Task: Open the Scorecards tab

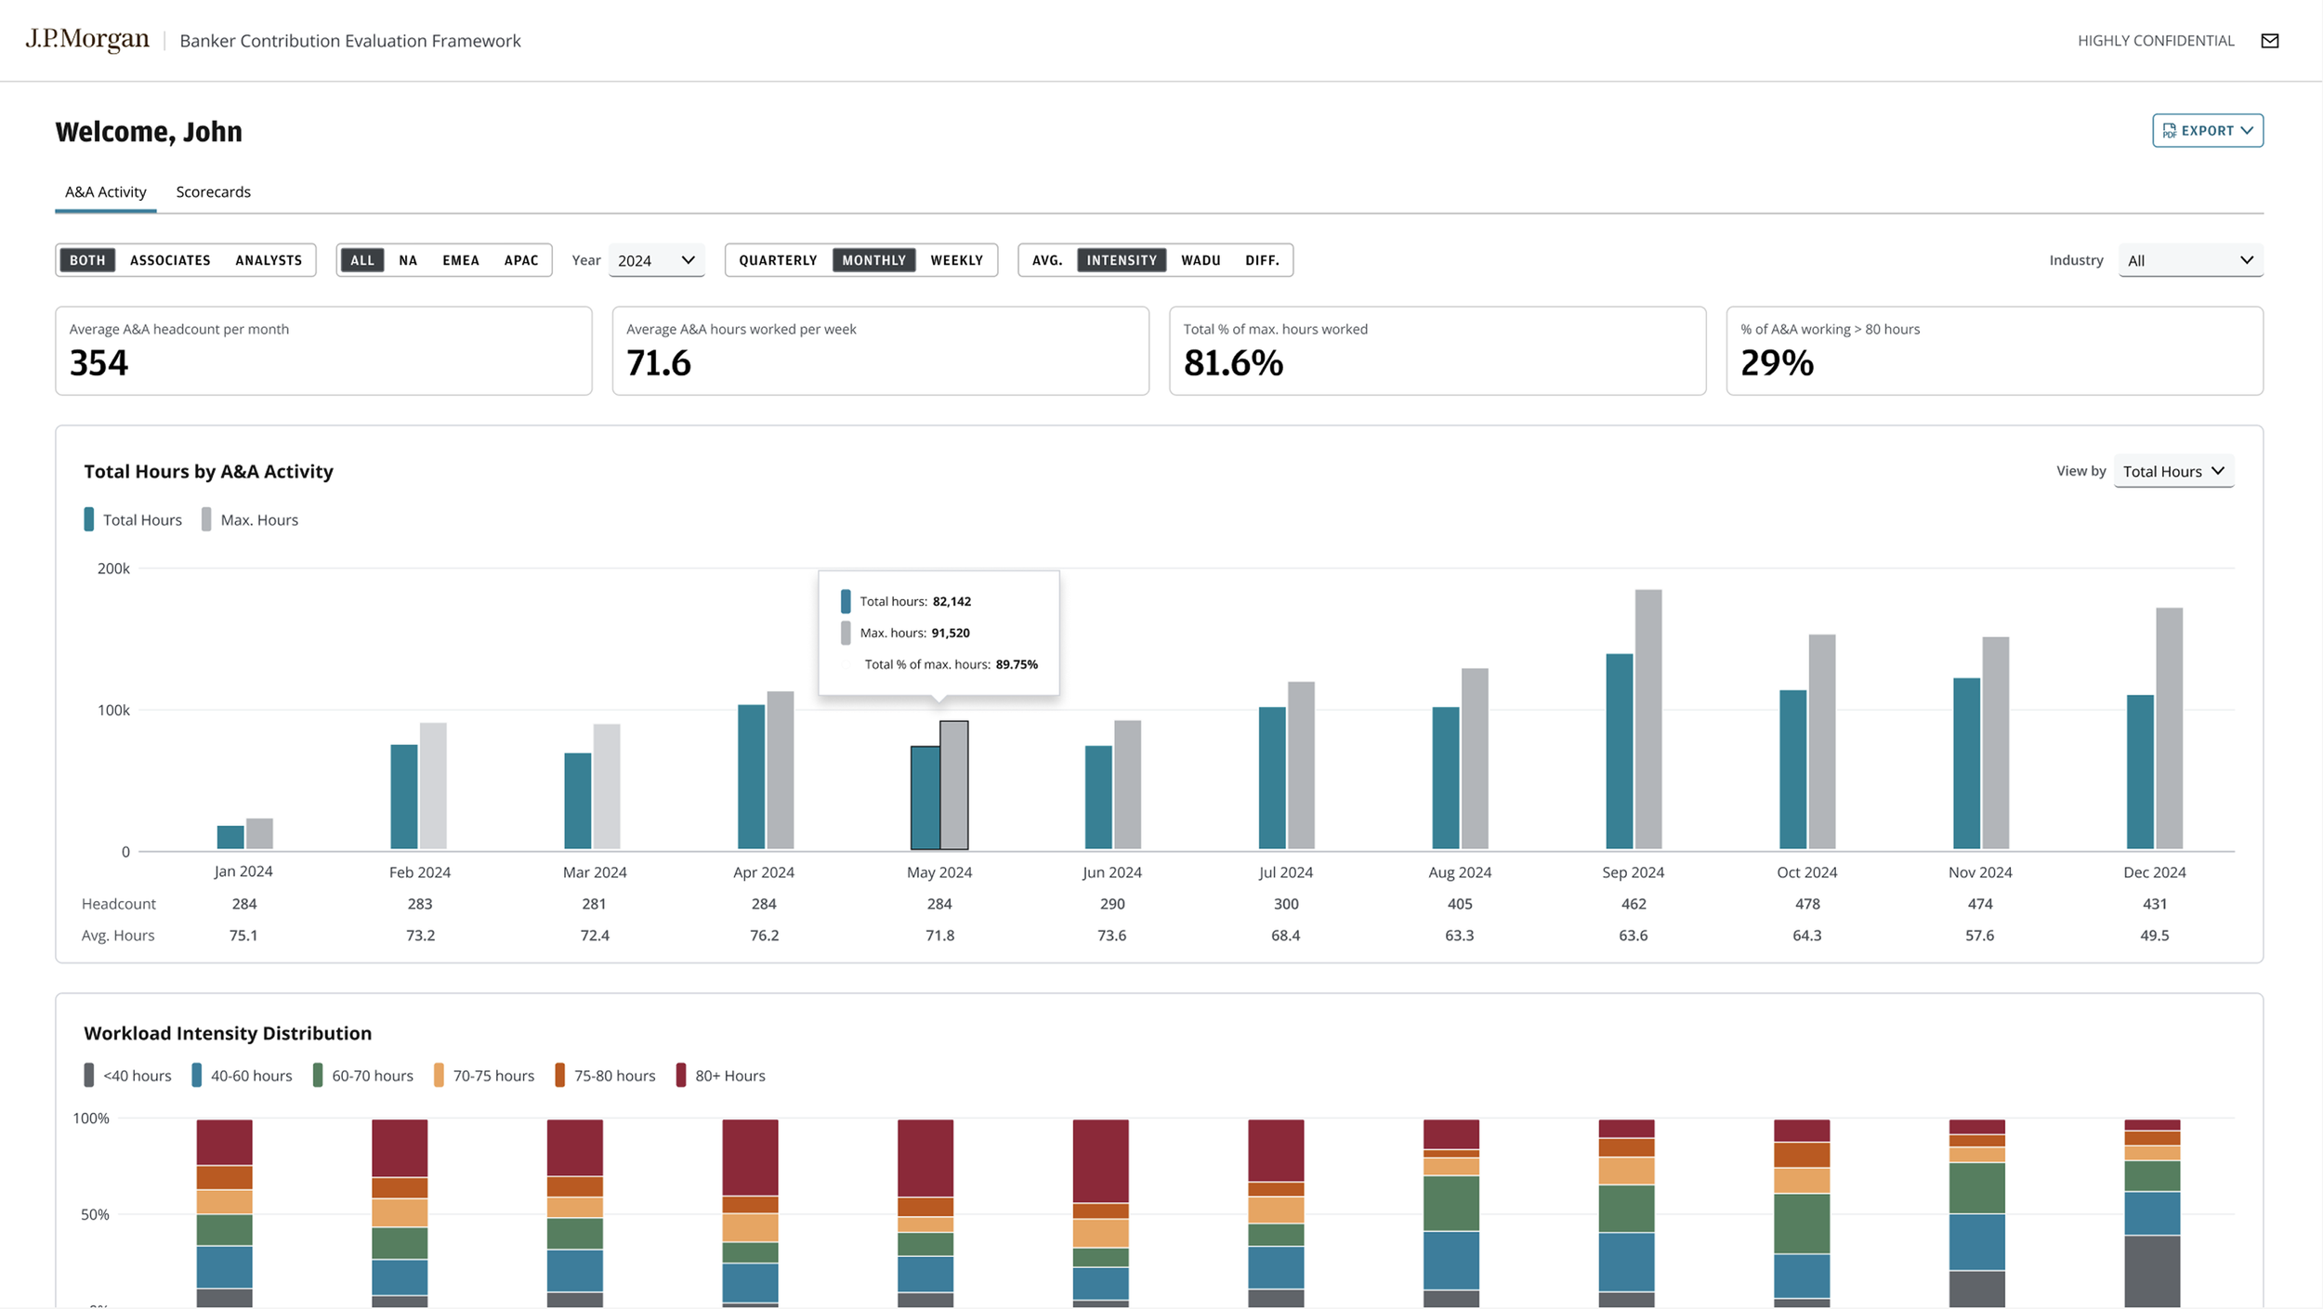Action: [x=214, y=192]
